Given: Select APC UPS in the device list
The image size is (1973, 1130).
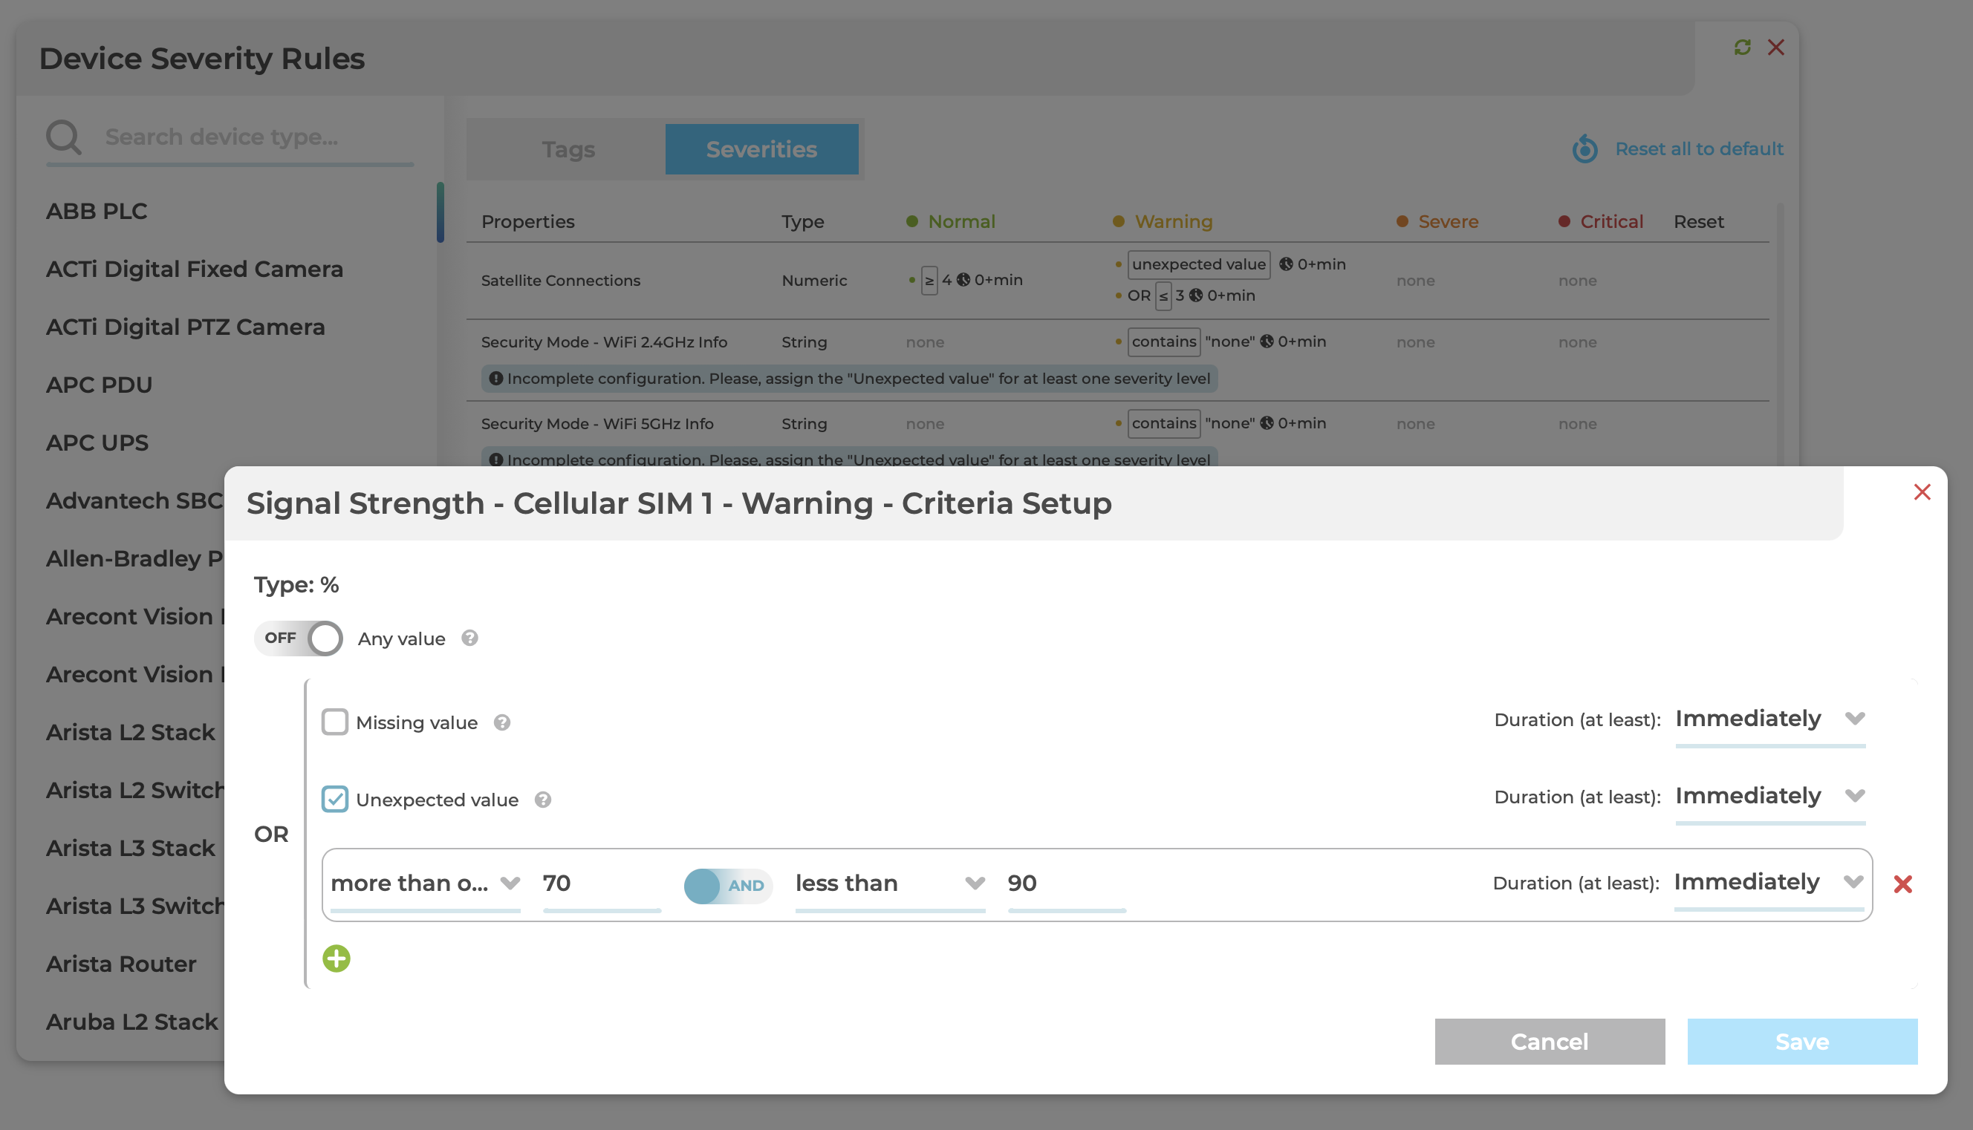Looking at the screenshot, I should (97, 443).
